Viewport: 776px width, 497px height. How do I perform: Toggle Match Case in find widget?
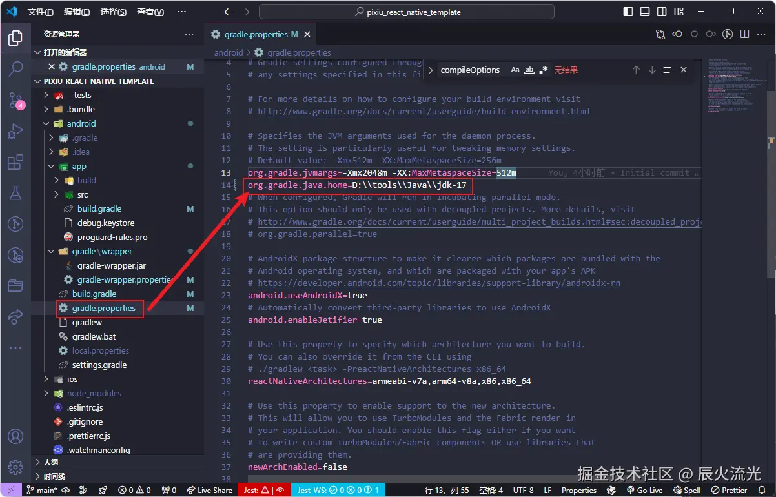(x=515, y=70)
